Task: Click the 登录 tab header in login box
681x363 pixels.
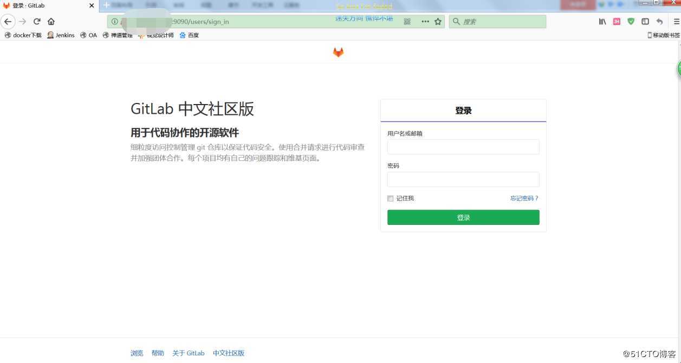Action: (x=463, y=111)
